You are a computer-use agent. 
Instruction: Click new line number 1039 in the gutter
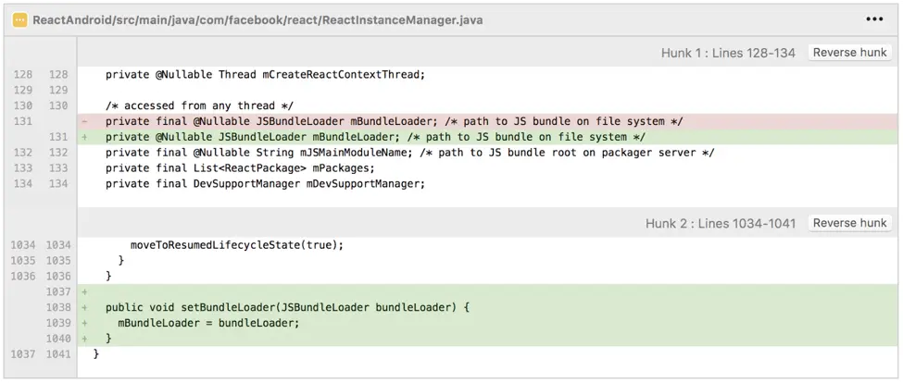[58, 323]
